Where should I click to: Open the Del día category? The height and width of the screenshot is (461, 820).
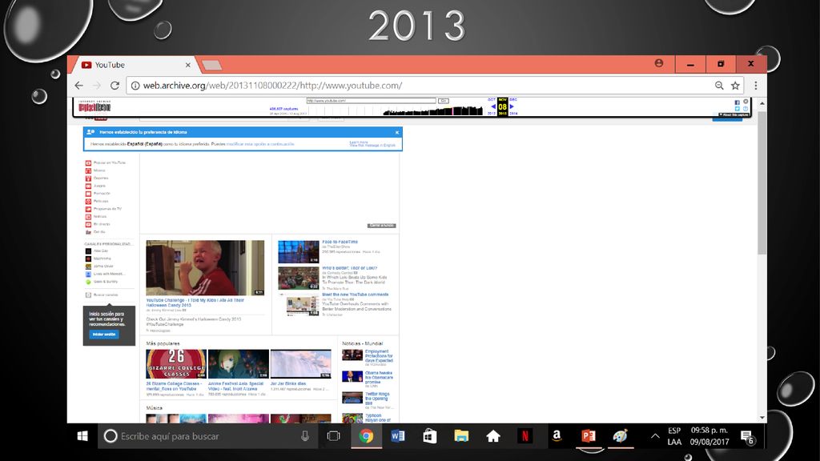coord(96,232)
